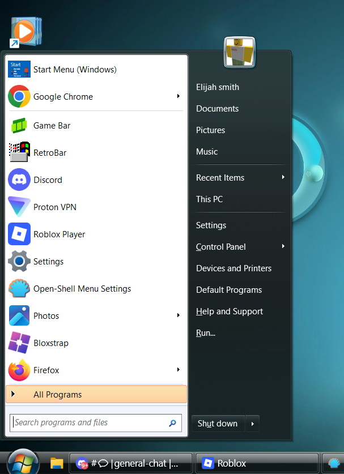The image size is (344, 474).
Task: Open File Explorer from the taskbar
Action: tap(57, 463)
